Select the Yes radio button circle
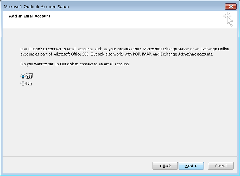Screen dimensions: 240x176 [23, 76]
